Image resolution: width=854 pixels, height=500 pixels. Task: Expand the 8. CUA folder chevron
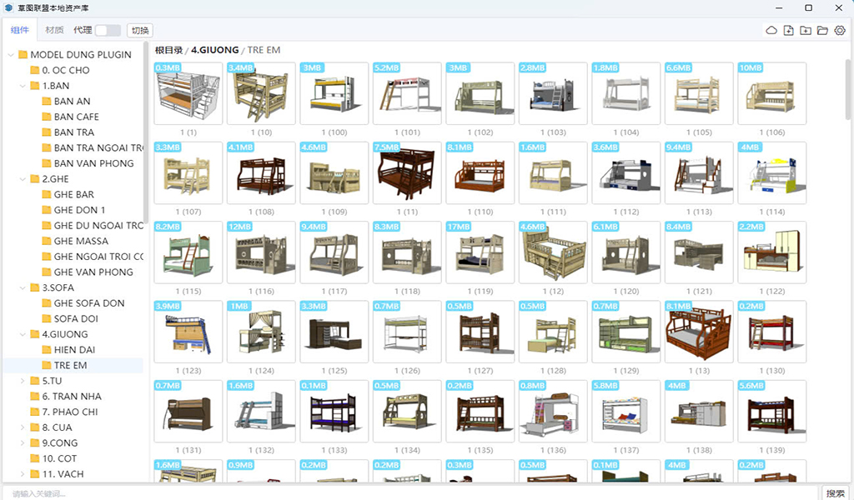(x=23, y=427)
